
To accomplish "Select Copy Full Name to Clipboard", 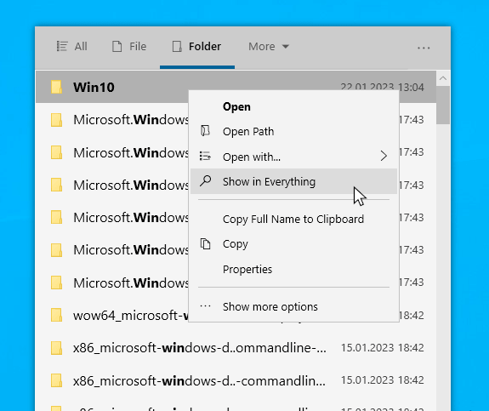I will (x=293, y=219).
